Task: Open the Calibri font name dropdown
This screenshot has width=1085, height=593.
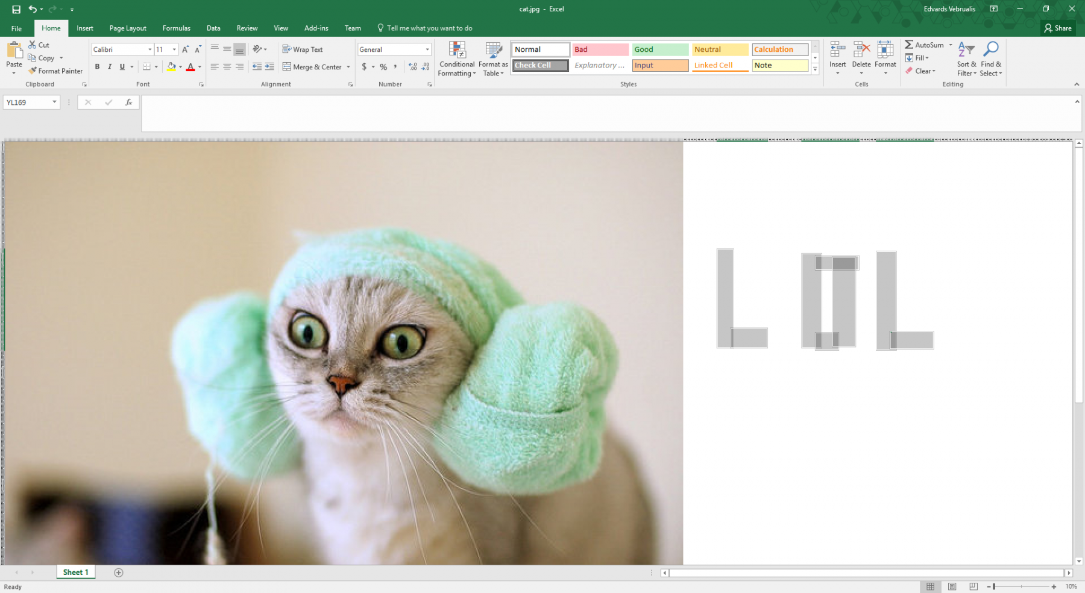Action: [150, 49]
